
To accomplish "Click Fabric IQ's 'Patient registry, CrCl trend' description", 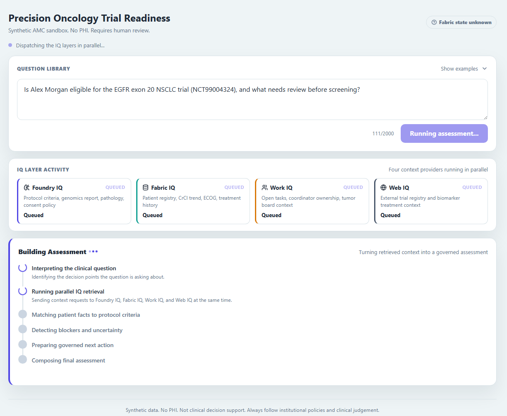I will [192, 201].
